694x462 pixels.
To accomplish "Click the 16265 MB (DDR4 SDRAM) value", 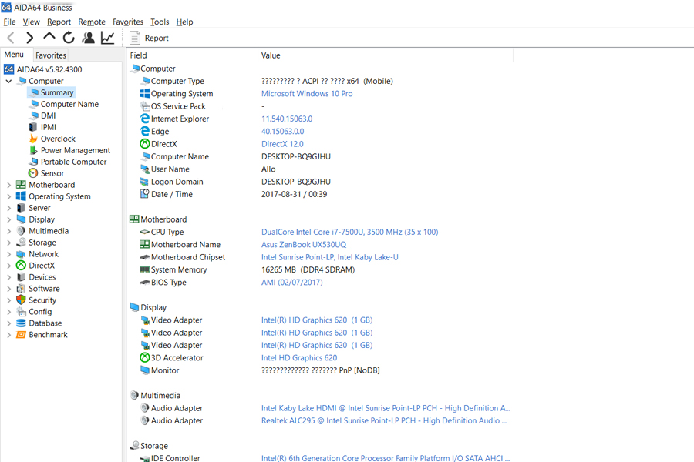I will 308,269.
